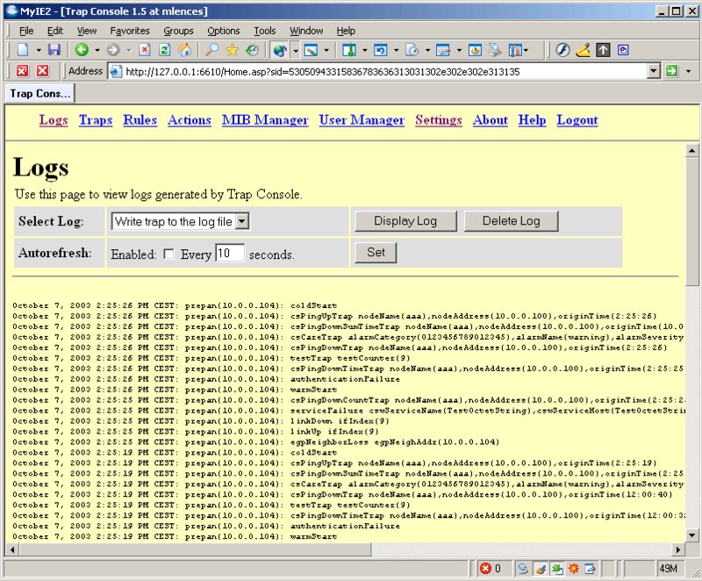Viewport: 702px width, 581px height.
Task: Open the dropdown beside split-window icon
Action: click(x=364, y=50)
